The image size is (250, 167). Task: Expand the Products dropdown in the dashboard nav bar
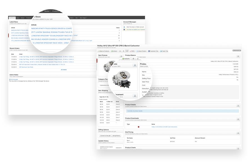[x=29, y=18]
